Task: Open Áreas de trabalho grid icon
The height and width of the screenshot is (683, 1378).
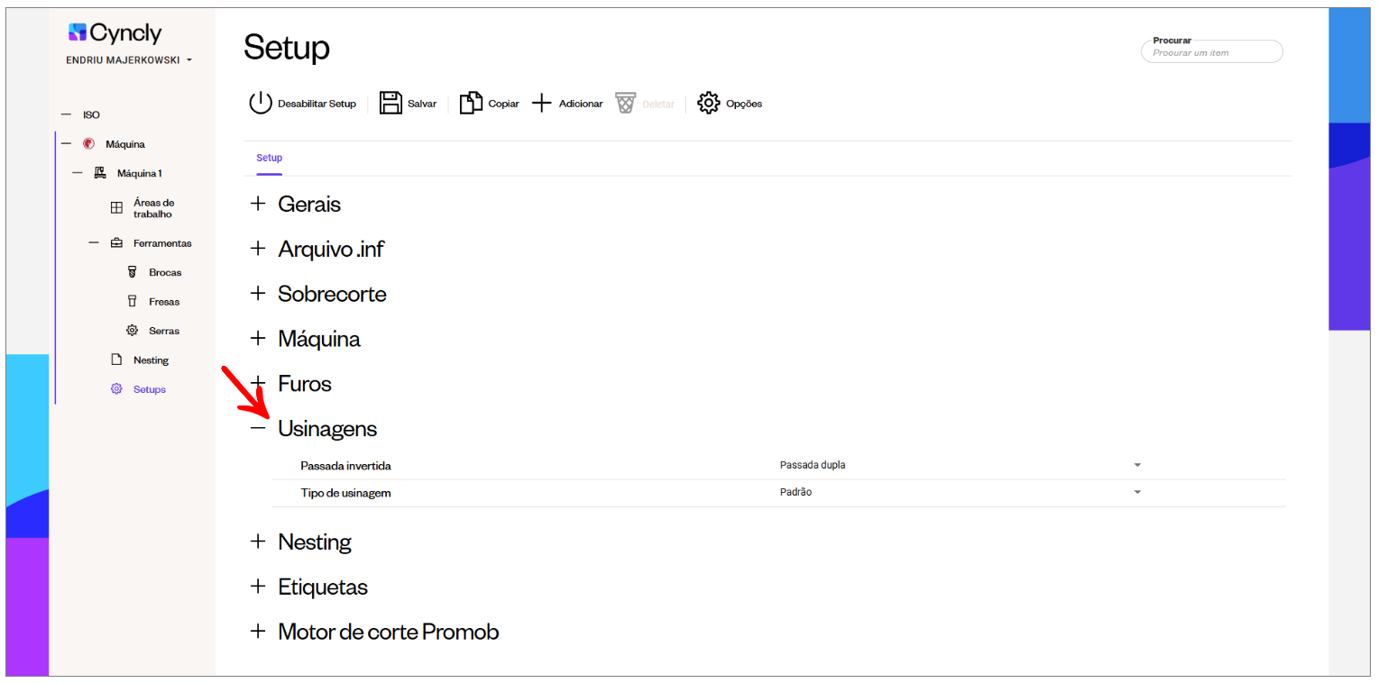Action: [x=116, y=208]
